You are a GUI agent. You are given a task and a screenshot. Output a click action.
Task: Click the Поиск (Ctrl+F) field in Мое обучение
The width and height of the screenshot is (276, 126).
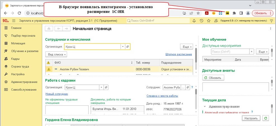[230, 52]
